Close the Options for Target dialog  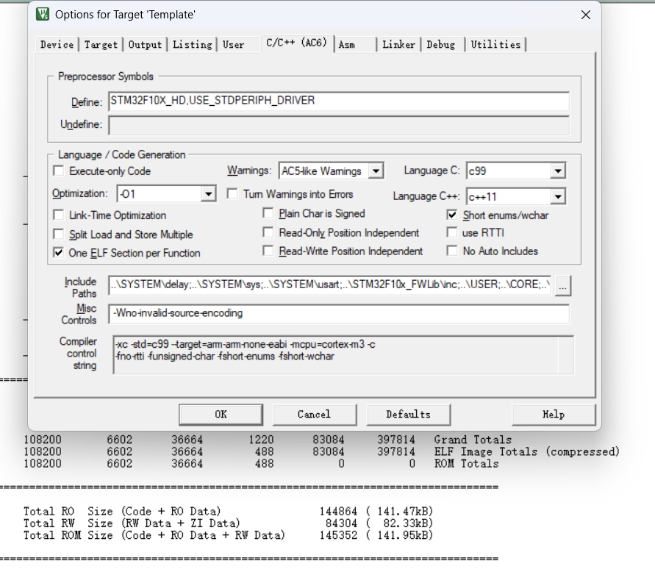click(x=586, y=15)
